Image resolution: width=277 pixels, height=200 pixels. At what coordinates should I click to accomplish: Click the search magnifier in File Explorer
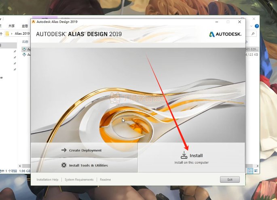pos(253,34)
